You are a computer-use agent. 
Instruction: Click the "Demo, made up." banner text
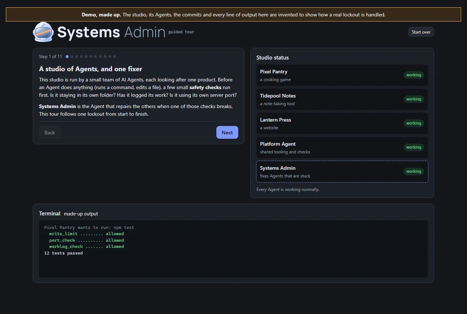coord(101,15)
